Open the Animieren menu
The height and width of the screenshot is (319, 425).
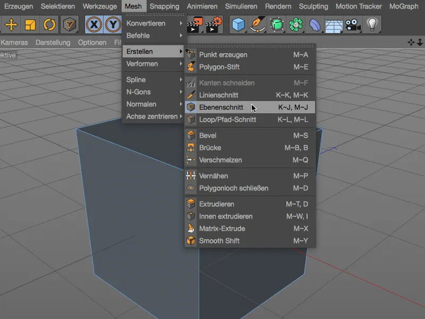202,6
